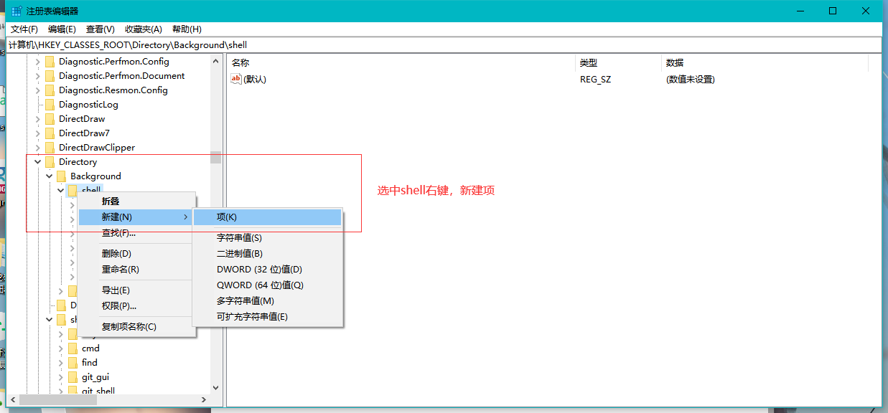This screenshot has width=888, height=413.
Task: Click 删除(D) in the context menu
Action: coord(136,254)
